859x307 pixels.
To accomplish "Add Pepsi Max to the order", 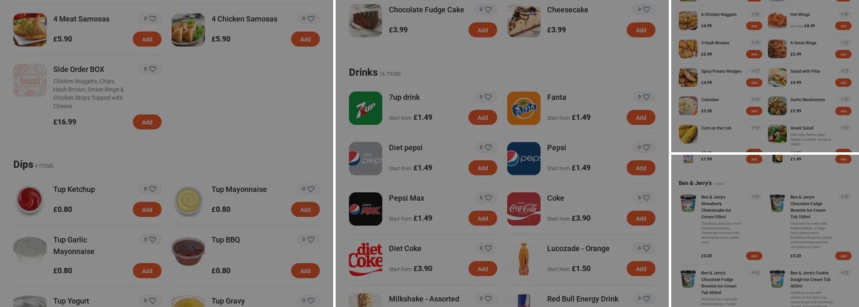I will pos(483,219).
